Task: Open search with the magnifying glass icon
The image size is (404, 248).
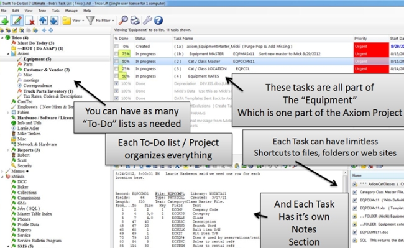Action: 123,21
